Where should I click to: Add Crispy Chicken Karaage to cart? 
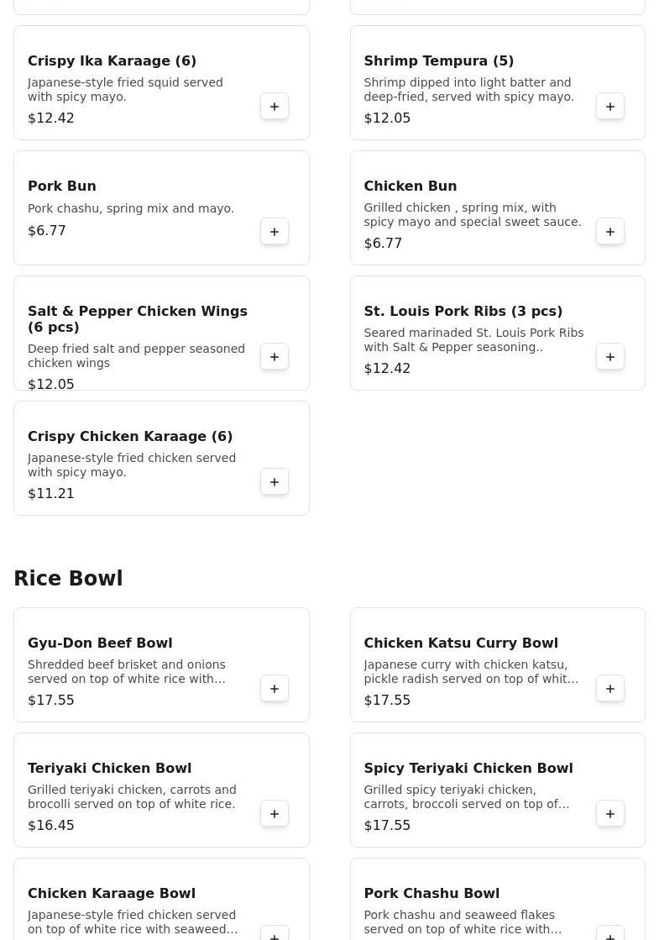point(275,482)
